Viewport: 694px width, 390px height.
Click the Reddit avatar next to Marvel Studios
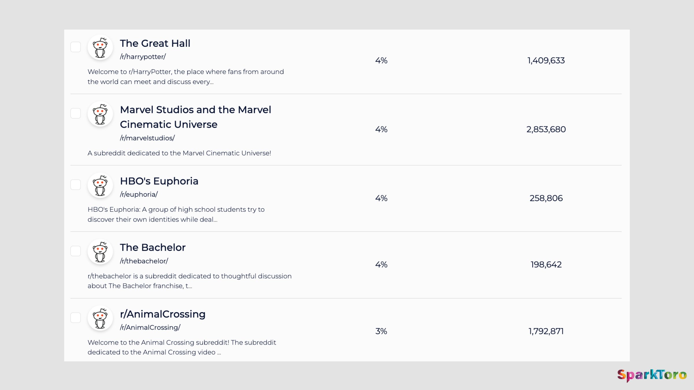click(100, 114)
